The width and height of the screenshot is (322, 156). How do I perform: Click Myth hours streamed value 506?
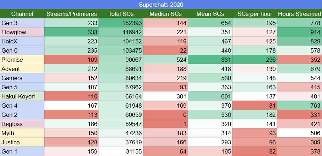(300, 133)
